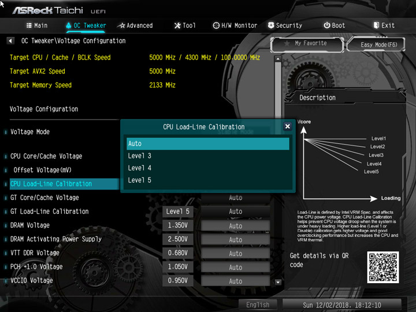Open the Advanced tab

pyautogui.click(x=135, y=25)
